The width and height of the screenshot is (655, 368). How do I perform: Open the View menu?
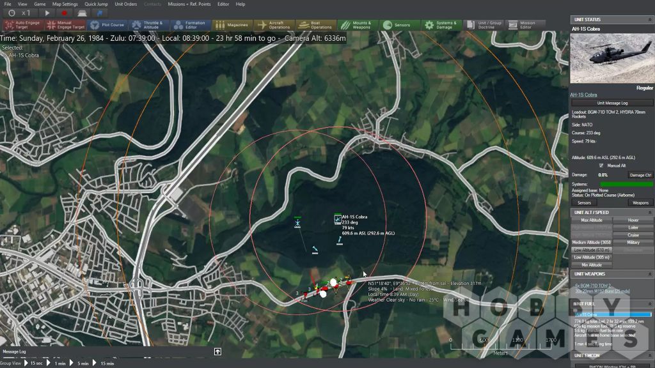click(x=22, y=4)
